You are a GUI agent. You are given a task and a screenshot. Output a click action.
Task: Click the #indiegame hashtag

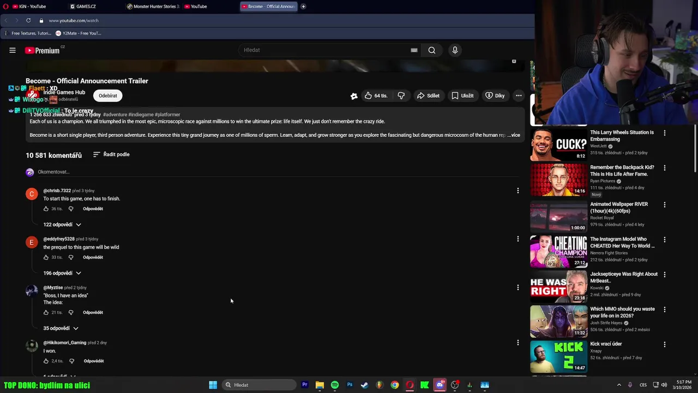[141, 115]
